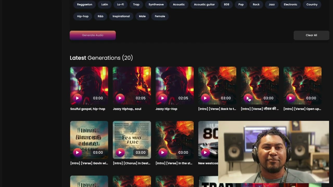Choose the Rock genre tag
This screenshot has height=187, width=333.
256,4
